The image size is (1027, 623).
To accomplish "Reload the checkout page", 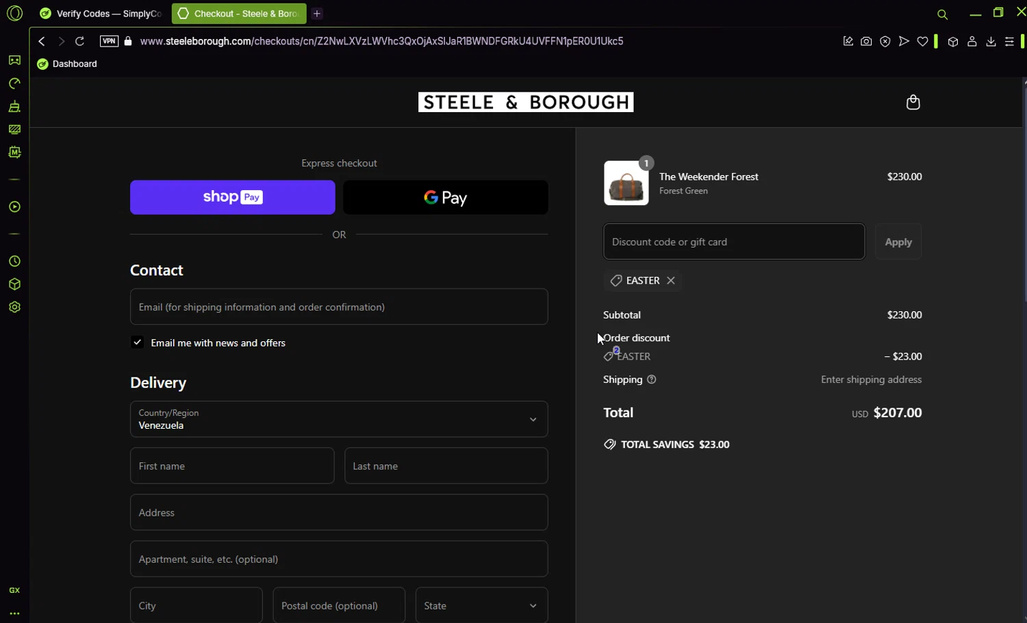I will [79, 41].
